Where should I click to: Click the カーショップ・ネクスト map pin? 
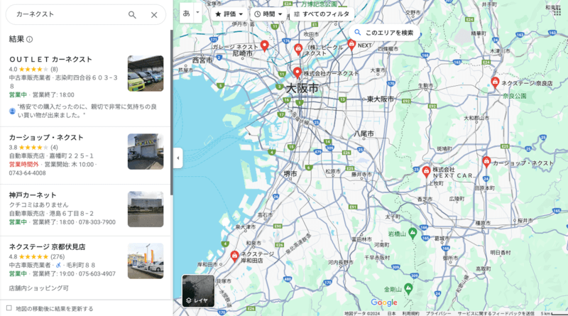pos(486,162)
